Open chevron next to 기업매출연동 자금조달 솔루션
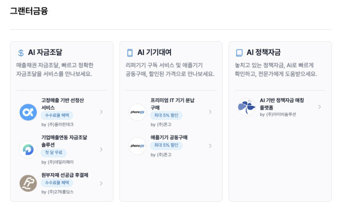This screenshot has width=338, height=210. (101, 149)
